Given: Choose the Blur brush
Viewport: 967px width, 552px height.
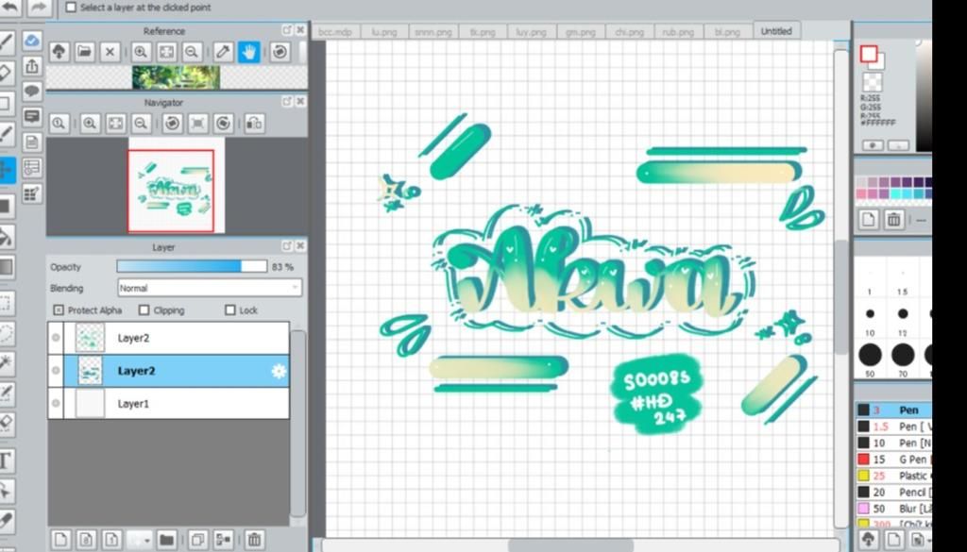Looking at the screenshot, I should click(894, 509).
